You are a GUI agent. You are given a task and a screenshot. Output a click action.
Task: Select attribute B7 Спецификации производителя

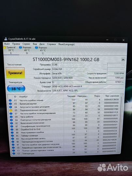click(64, 126)
